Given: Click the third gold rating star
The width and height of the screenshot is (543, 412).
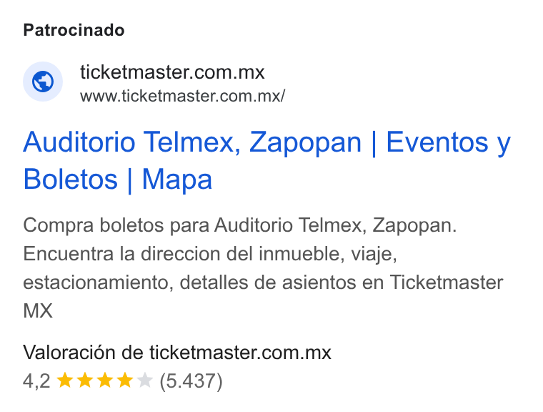Looking at the screenshot, I should click(x=105, y=380).
